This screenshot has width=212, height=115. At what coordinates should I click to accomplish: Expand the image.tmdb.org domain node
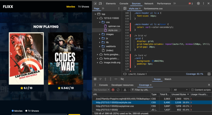[97, 63]
